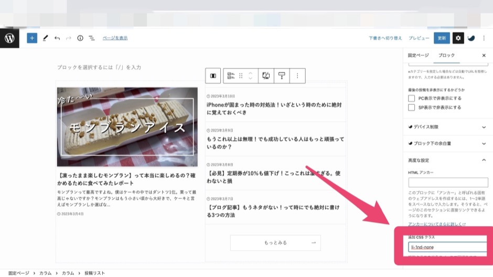Click the slash-command paragraph placeholder

click(x=99, y=67)
